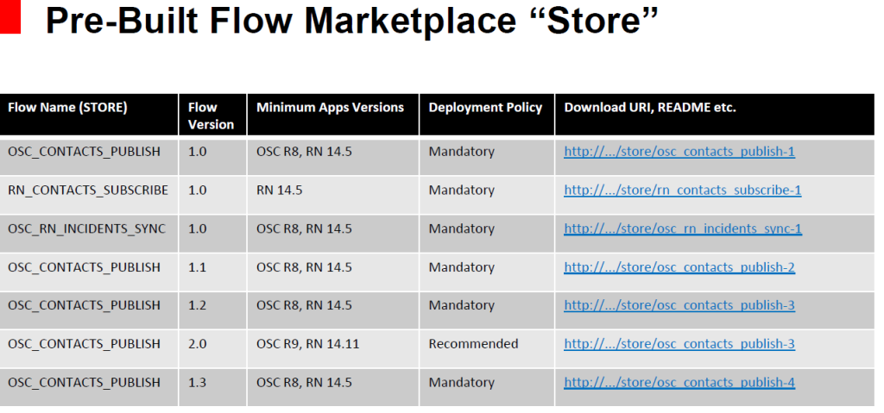Viewport: 884px width, 413px height.
Task: Open the osc_contacts_publish-1 store link
Action: [x=679, y=152]
